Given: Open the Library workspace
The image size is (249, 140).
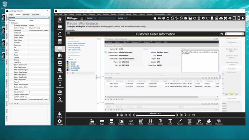Looking at the screenshot, I should [x=60, y=56].
